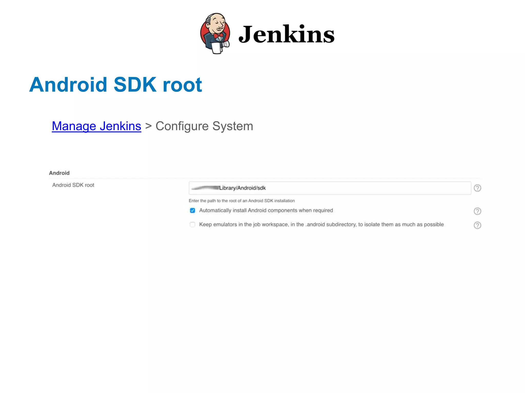Click the Configure System breadcrumb text
Image resolution: width=525 pixels, height=393 pixels.
pyautogui.click(x=204, y=126)
